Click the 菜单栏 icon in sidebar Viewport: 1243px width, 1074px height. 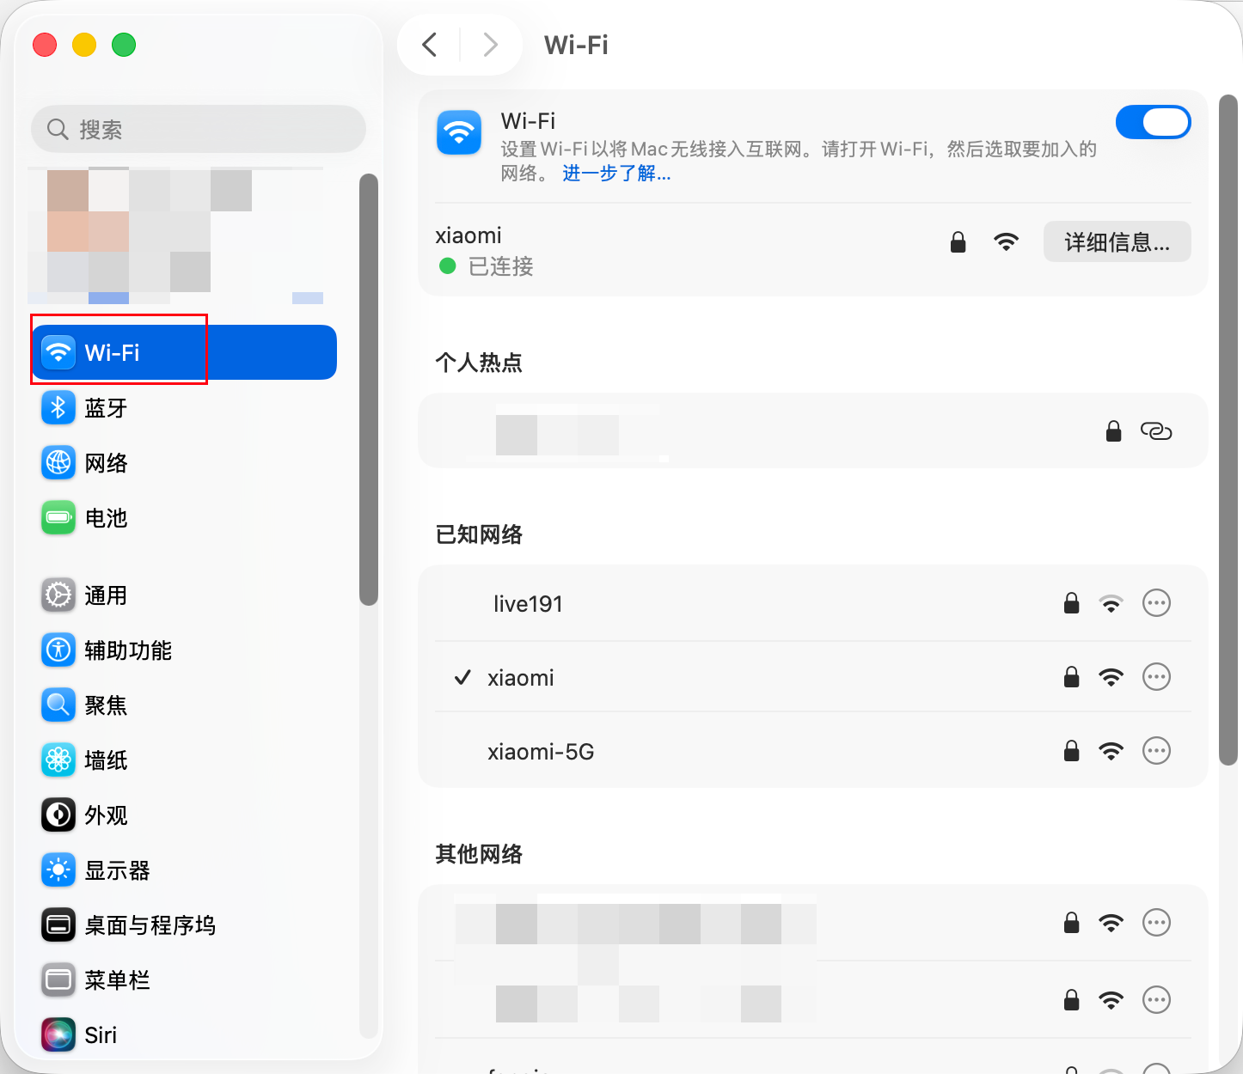coord(58,979)
